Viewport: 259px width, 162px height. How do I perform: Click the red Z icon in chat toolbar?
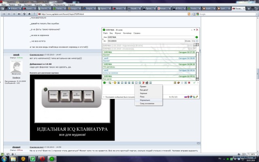[x=143, y=83]
